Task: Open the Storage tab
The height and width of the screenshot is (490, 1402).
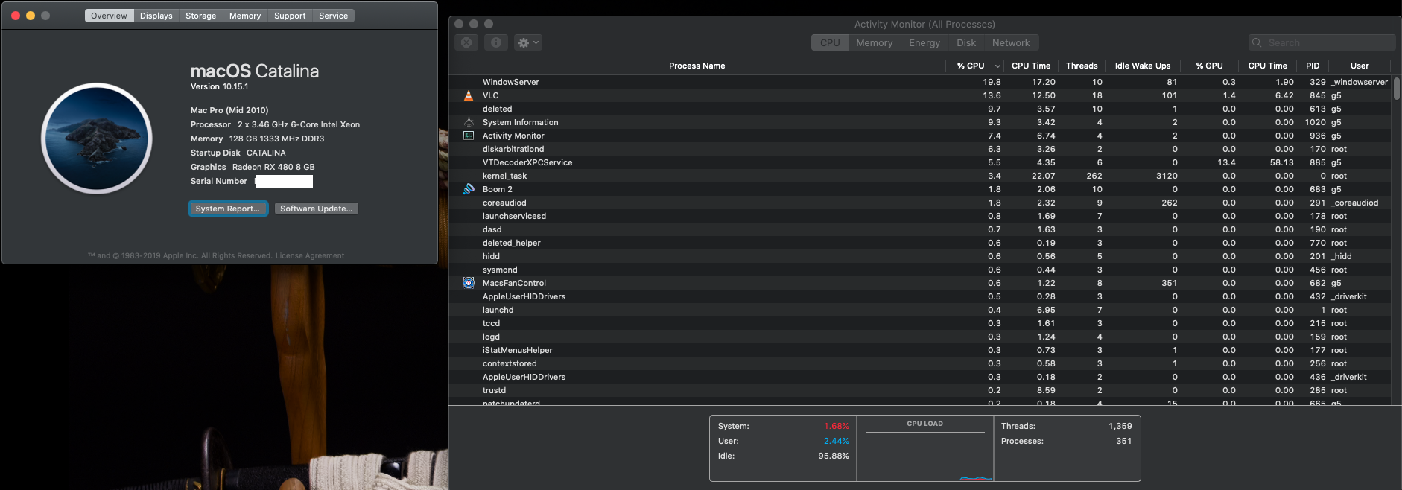Action: (x=201, y=16)
